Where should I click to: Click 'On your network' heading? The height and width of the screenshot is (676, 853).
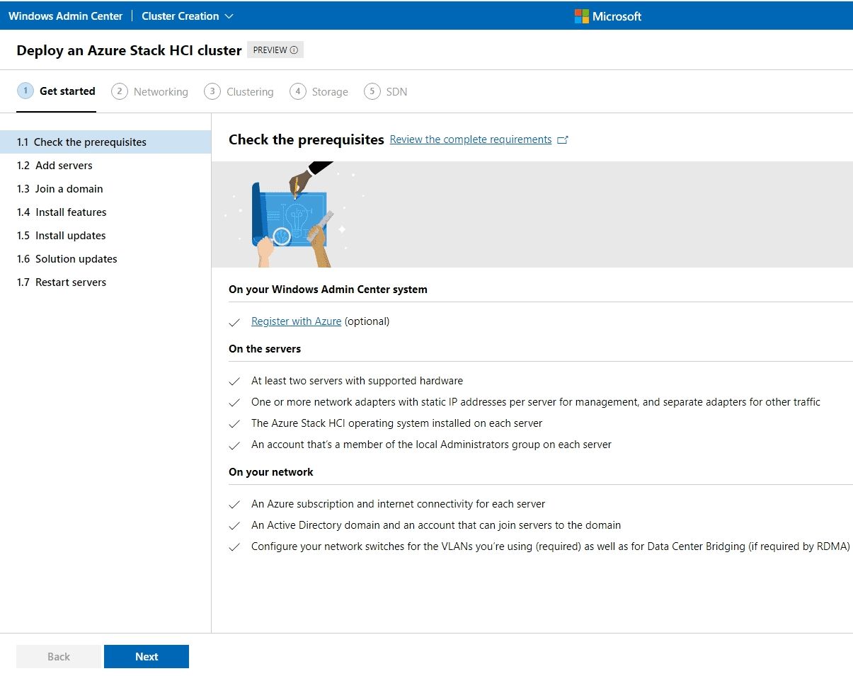point(271,472)
